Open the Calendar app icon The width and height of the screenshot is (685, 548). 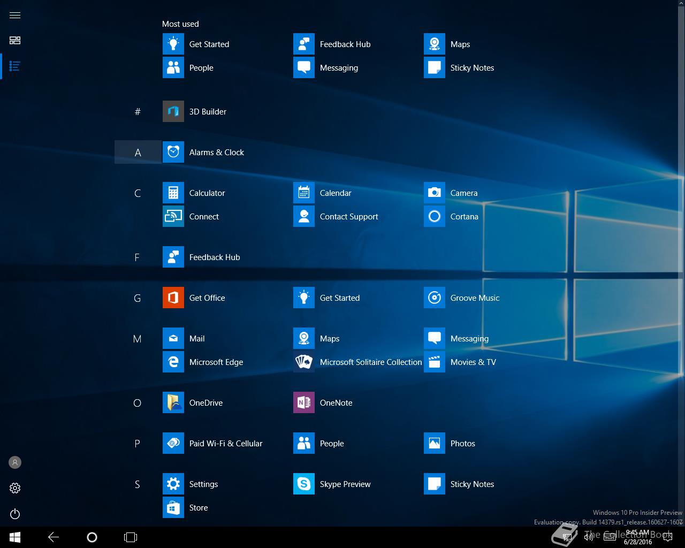(x=303, y=193)
